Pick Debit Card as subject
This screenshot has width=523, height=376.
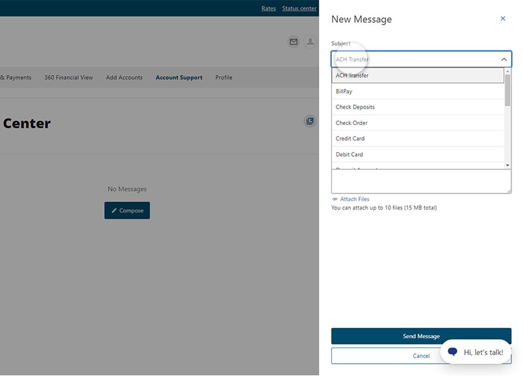(417, 155)
